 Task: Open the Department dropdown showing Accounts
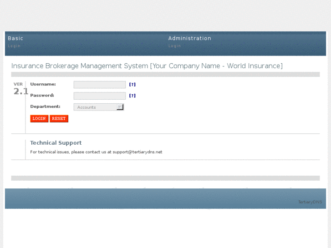(99, 107)
